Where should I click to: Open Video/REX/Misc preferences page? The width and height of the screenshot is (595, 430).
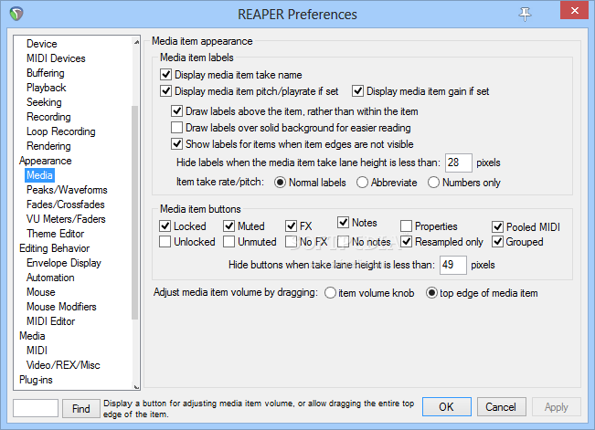point(63,365)
